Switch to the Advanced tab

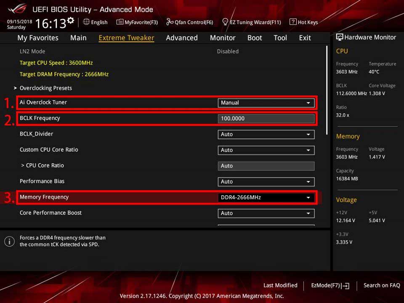pos(182,38)
